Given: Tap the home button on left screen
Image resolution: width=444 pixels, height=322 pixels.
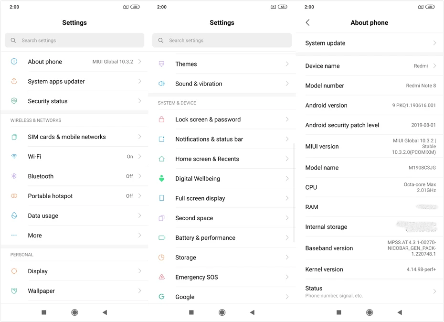Looking at the screenshot, I should [74, 312].
